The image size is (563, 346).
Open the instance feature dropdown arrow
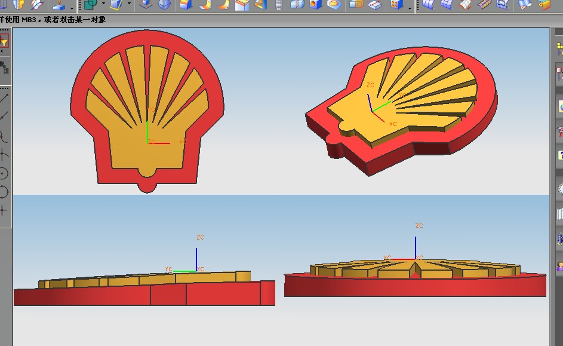click(410, 7)
